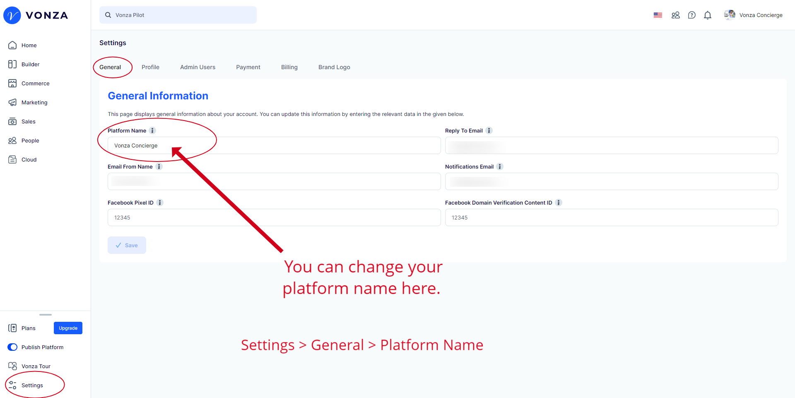The width and height of the screenshot is (795, 398).
Task: Switch to the General tab
Action: coord(110,67)
